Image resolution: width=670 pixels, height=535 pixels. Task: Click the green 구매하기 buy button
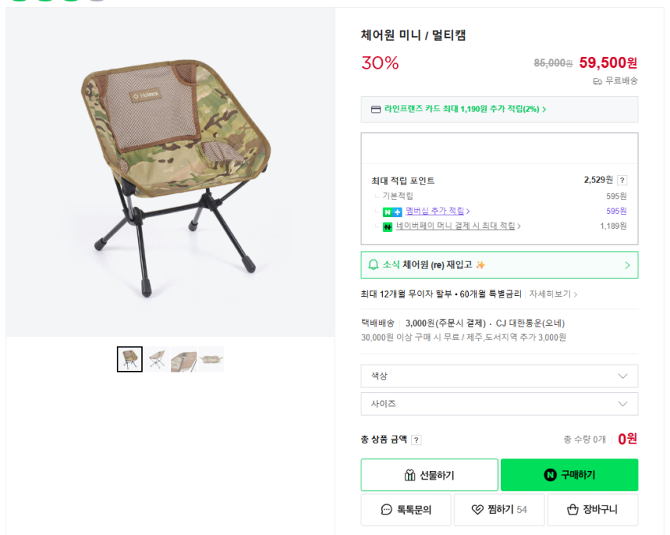(x=569, y=475)
